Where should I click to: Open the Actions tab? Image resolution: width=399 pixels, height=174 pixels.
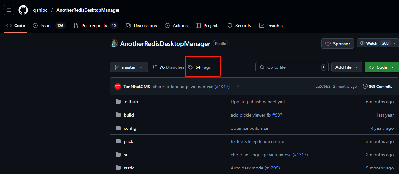point(176,26)
